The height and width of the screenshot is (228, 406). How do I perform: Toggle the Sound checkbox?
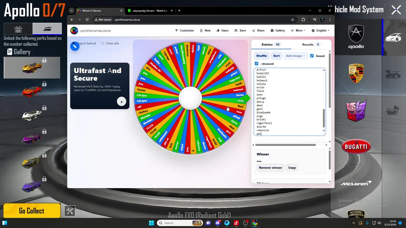(x=312, y=56)
